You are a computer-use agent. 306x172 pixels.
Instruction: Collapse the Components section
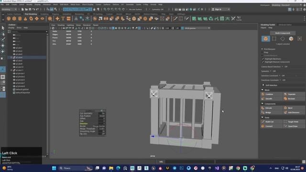click(x=262, y=104)
